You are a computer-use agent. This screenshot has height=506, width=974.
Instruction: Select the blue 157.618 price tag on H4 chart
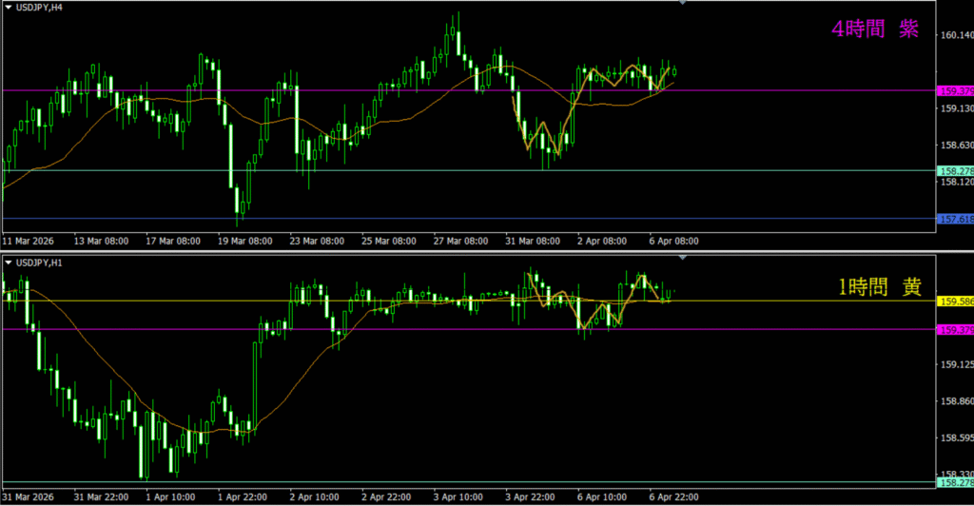click(954, 219)
